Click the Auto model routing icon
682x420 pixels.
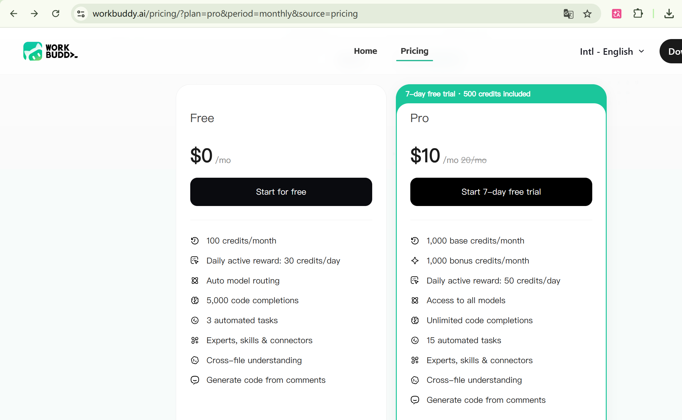click(x=195, y=281)
